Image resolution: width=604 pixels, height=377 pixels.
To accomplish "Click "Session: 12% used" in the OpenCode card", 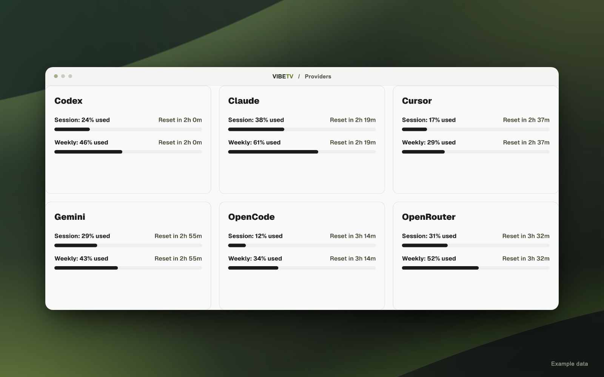I will 255,236.
